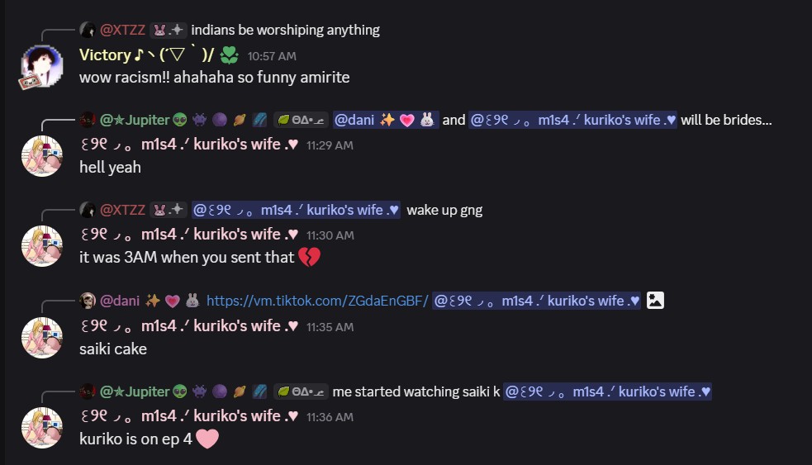Click the @dani mention in Jupiter's reply
Viewport: 812px width, 465px height.
[386, 120]
